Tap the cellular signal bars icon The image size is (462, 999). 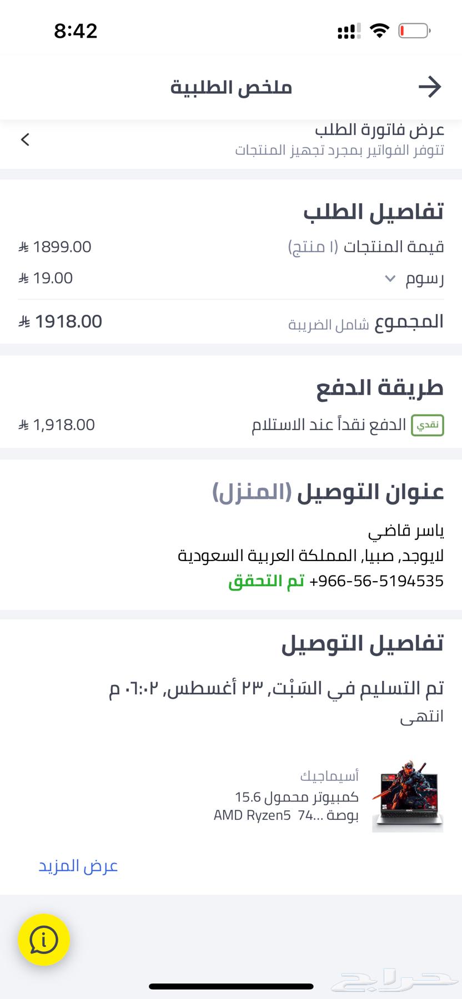point(349,31)
